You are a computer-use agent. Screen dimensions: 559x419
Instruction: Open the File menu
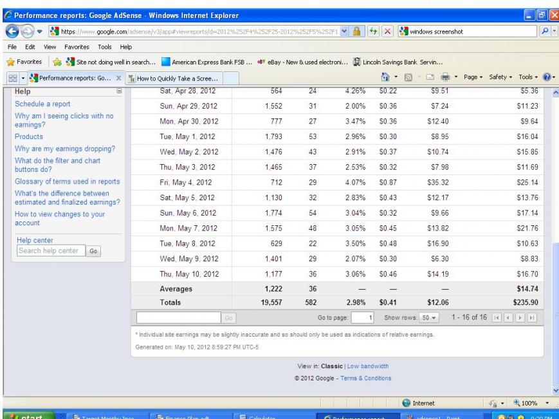coord(12,47)
